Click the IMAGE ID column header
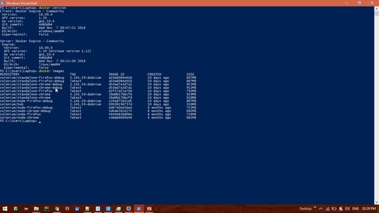The image size is (379, 213). click(x=117, y=75)
